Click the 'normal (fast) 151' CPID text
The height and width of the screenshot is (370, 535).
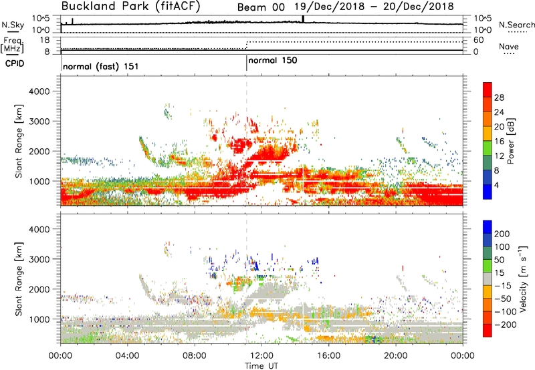point(101,66)
